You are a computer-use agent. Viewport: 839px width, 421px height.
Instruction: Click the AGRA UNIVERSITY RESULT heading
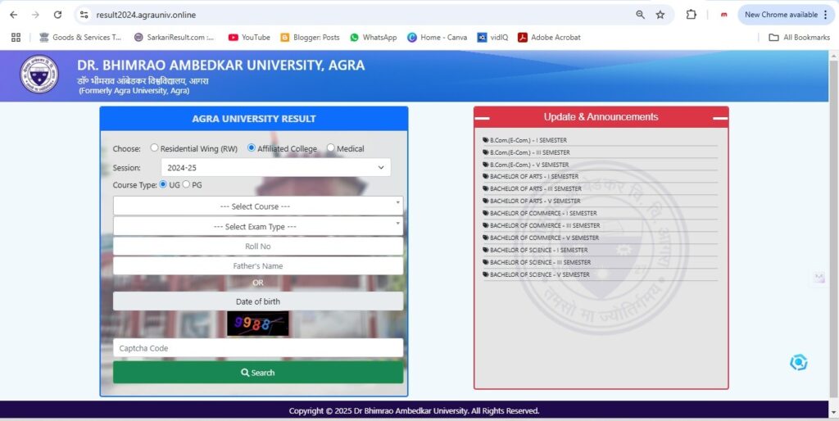(x=254, y=119)
